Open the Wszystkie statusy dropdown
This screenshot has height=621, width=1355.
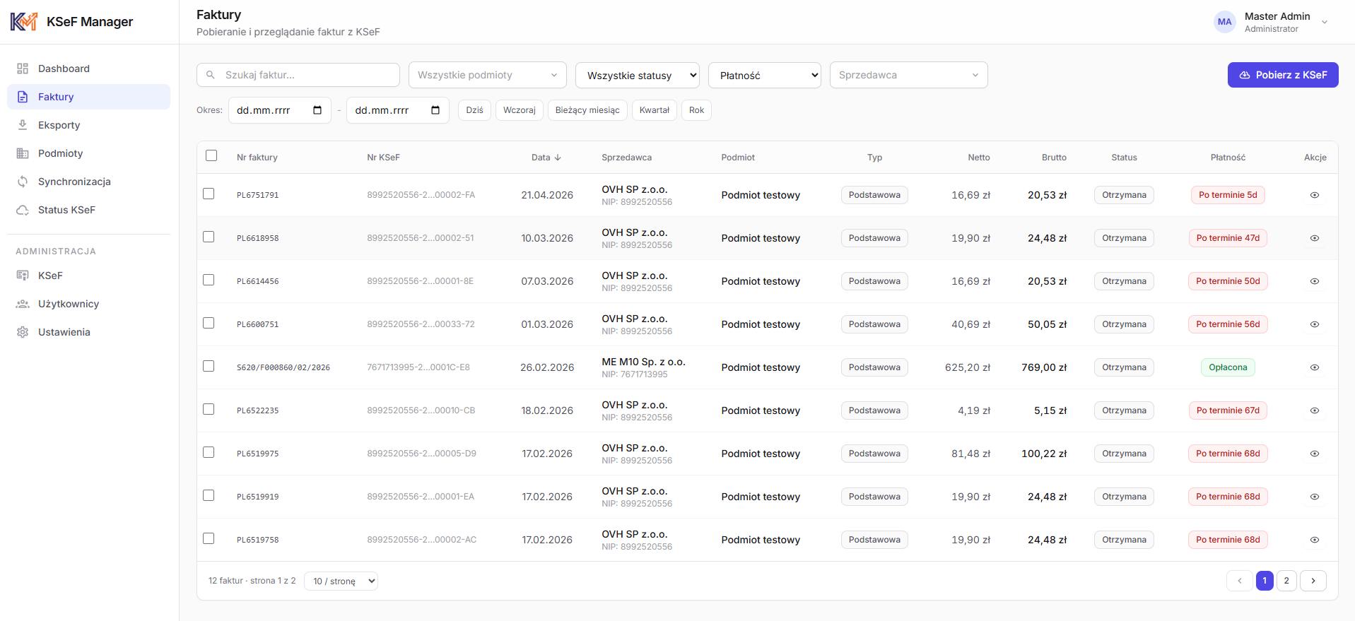638,76
